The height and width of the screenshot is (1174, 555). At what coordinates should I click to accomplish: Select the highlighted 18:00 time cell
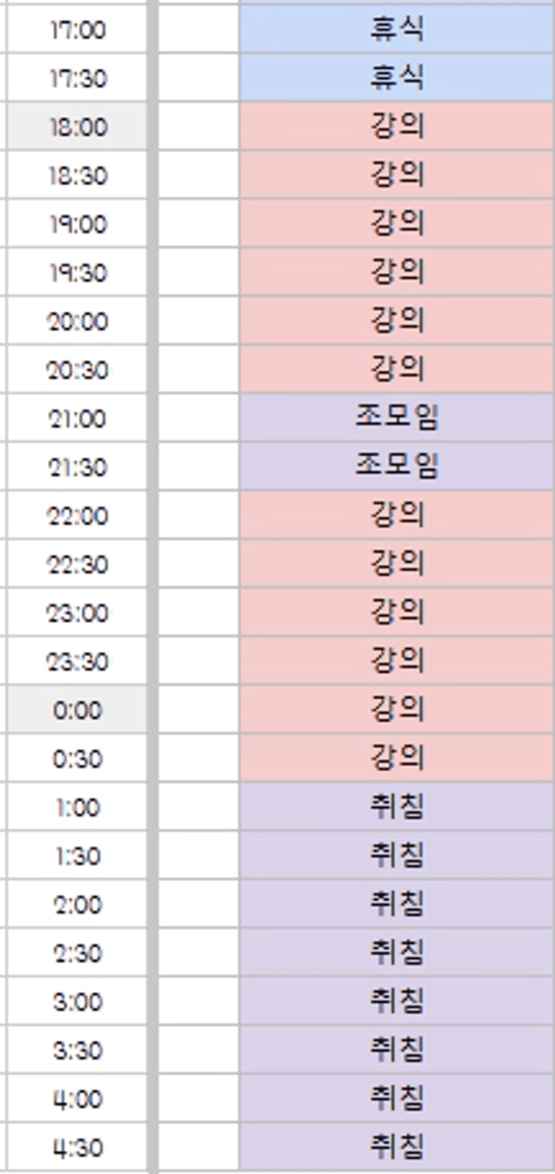click(x=77, y=127)
